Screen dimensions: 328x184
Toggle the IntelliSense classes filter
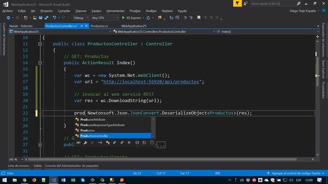click(108, 143)
